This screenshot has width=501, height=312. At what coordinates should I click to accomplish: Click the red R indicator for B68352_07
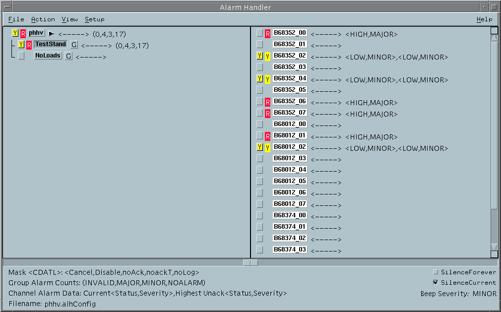tap(268, 114)
